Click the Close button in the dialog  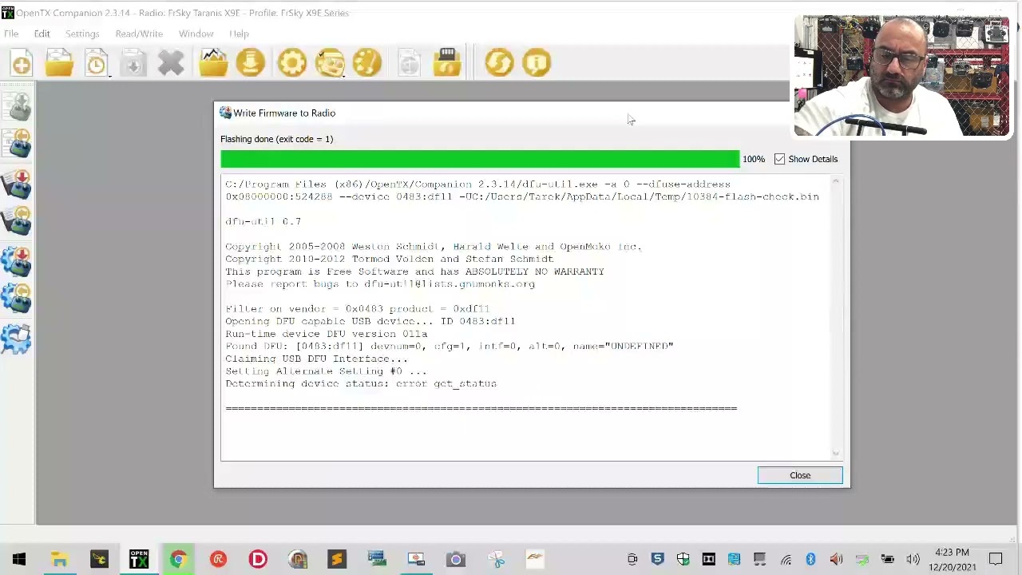799,475
